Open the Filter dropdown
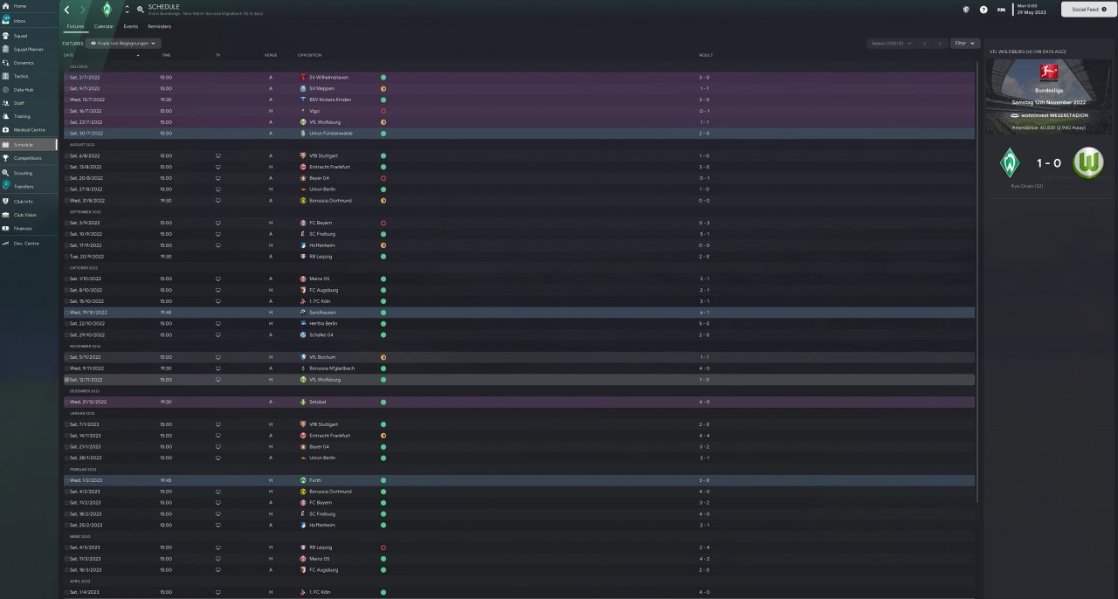 (964, 43)
